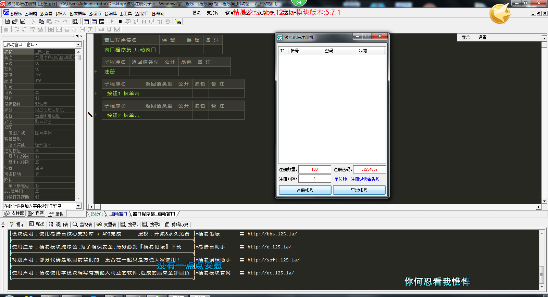The height and width of the screenshot is (297, 548).
Task: Click the 注册密码 input field
Action: (369, 169)
